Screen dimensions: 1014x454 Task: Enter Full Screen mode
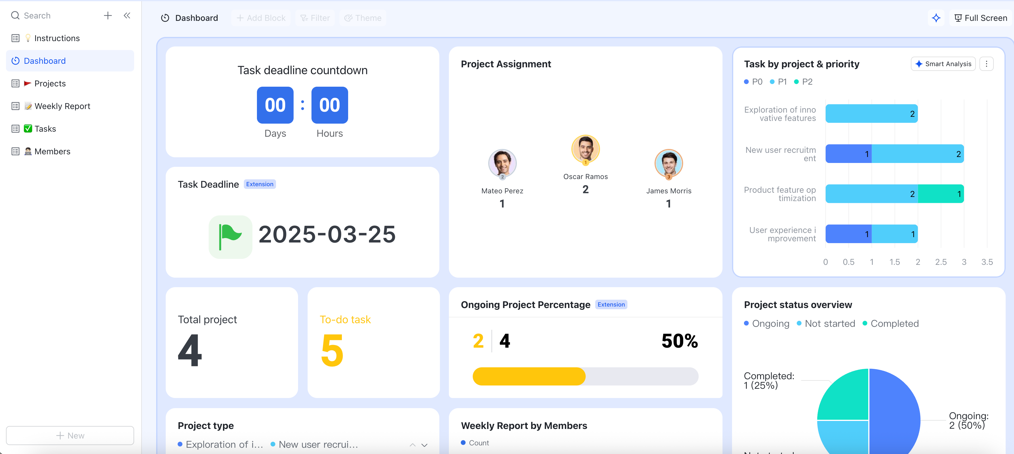pos(981,18)
